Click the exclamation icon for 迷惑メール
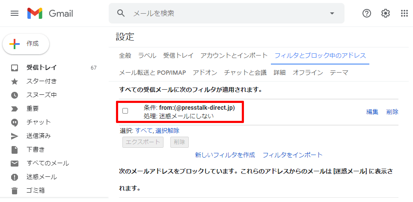This screenshot has width=413, height=202. point(15,177)
